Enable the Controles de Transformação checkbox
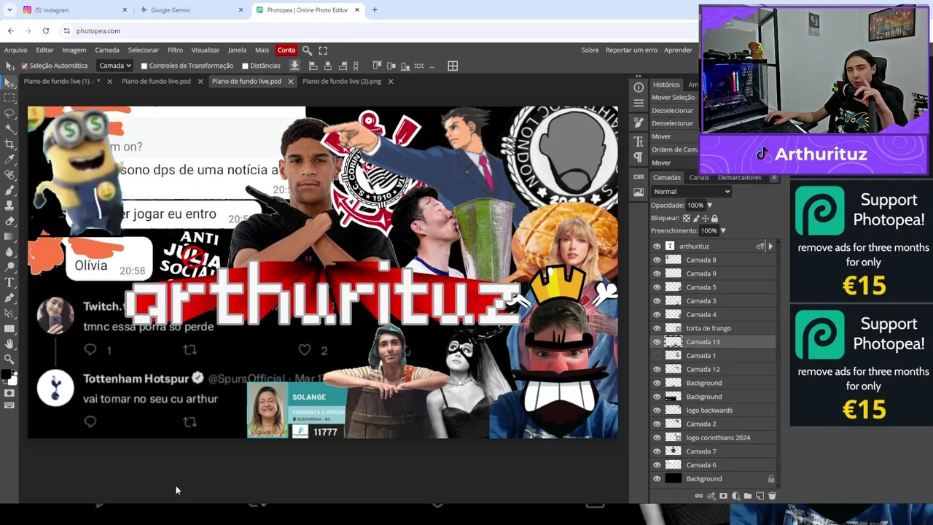The width and height of the screenshot is (933, 525). [x=144, y=66]
